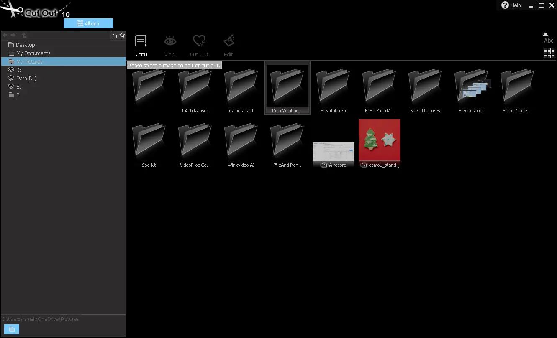Expand the E: drive
Viewport: 557px width, 338px height.
18,86
